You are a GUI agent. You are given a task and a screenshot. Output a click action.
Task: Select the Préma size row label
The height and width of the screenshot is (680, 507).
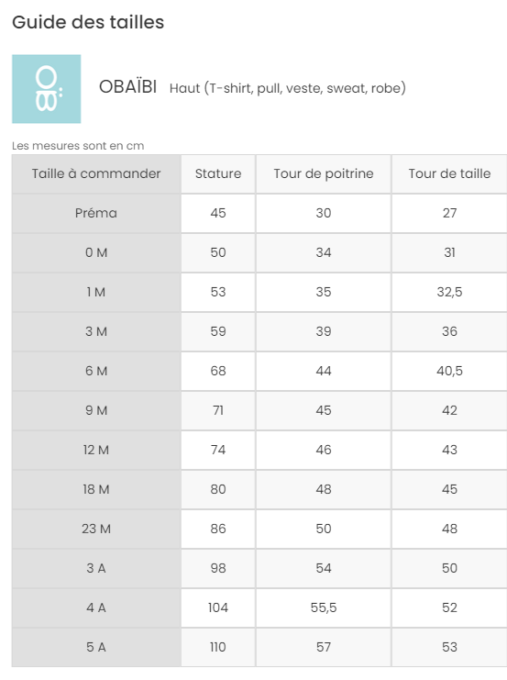(96, 214)
